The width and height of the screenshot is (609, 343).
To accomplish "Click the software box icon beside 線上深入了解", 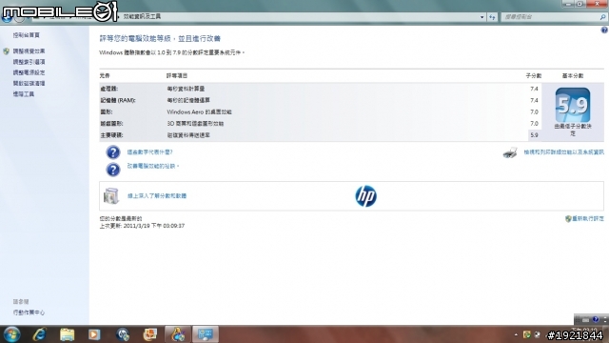I will (110, 195).
